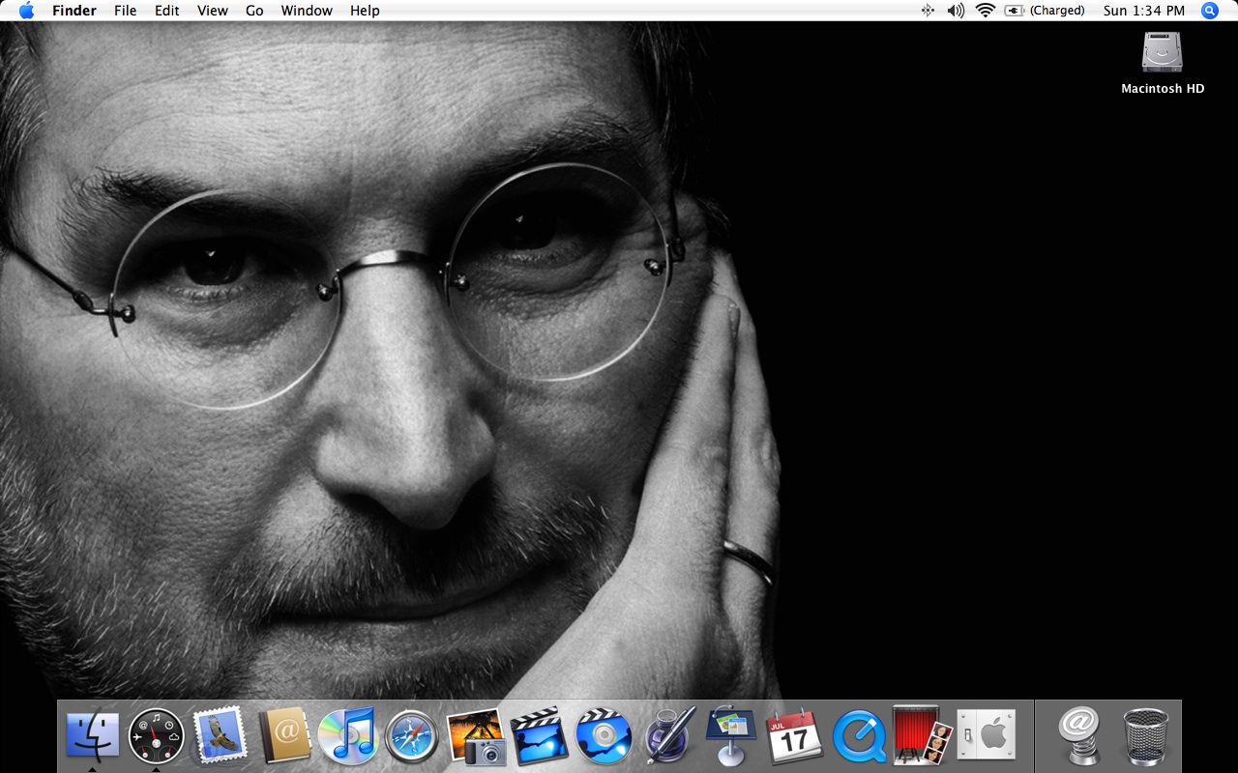Screen dimensions: 1238x773
Task: Launch Dashboard from the Dock
Action: [x=157, y=736]
